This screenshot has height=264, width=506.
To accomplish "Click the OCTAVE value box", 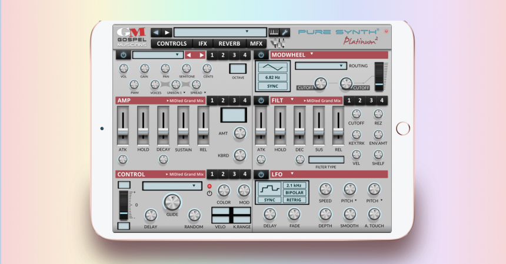I will click(238, 69).
